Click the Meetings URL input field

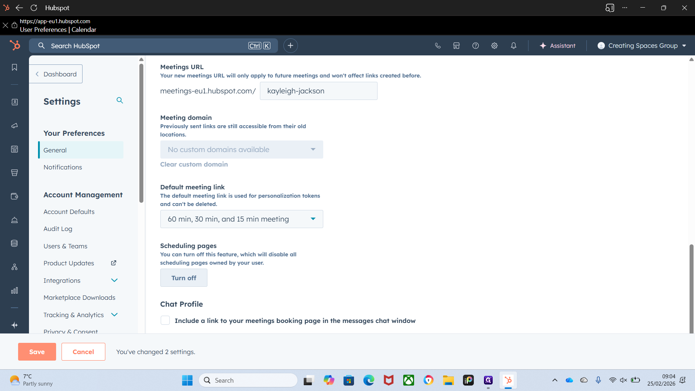pyautogui.click(x=319, y=91)
